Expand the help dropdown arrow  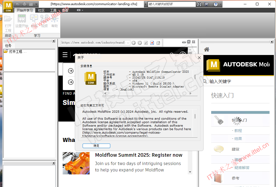click(x=220, y=4)
